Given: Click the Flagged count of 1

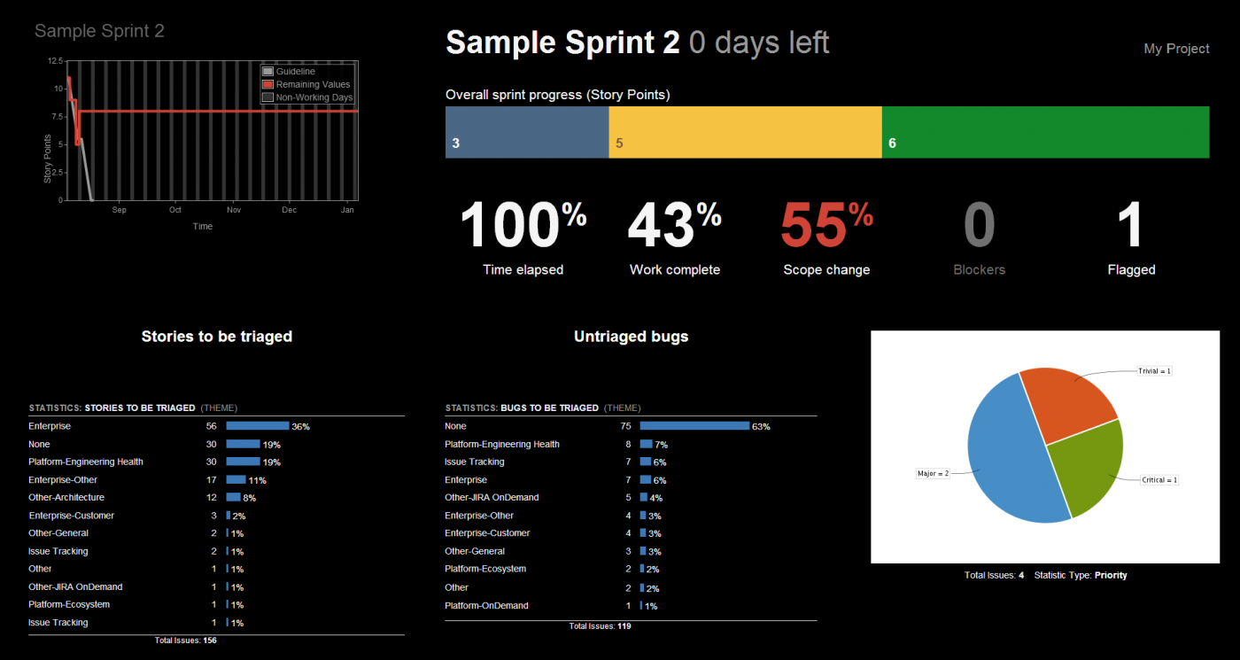Looking at the screenshot, I should (x=1131, y=226).
